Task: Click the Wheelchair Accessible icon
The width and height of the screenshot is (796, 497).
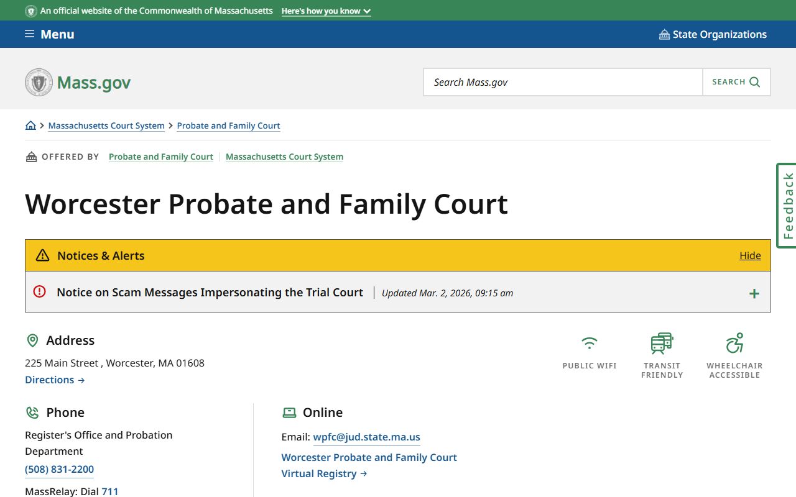Action: pos(734,343)
